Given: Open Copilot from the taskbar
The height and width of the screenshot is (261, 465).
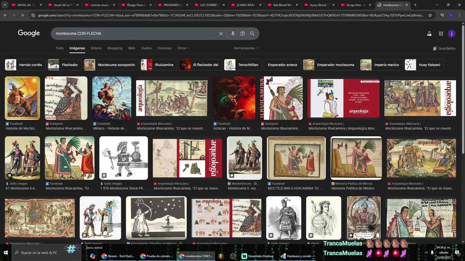Looking at the screenshot, I should coord(93,256).
